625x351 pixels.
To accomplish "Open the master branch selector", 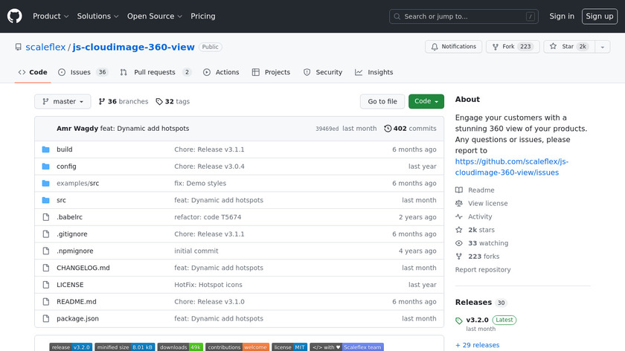I will click(62, 102).
